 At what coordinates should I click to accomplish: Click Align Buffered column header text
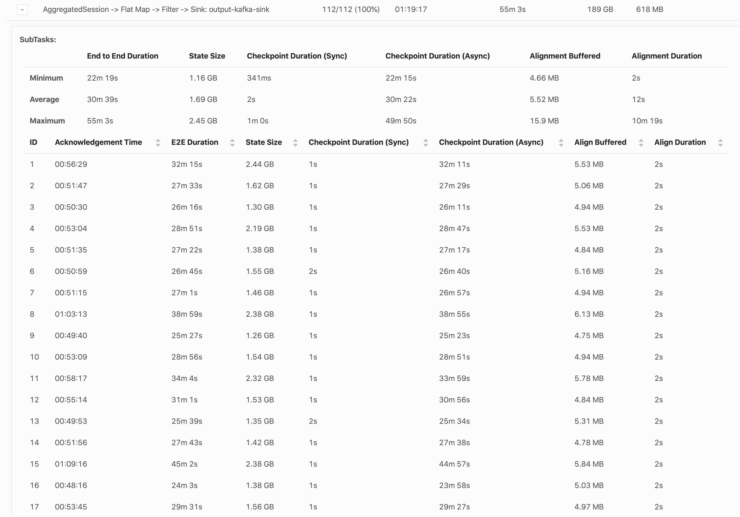600,142
